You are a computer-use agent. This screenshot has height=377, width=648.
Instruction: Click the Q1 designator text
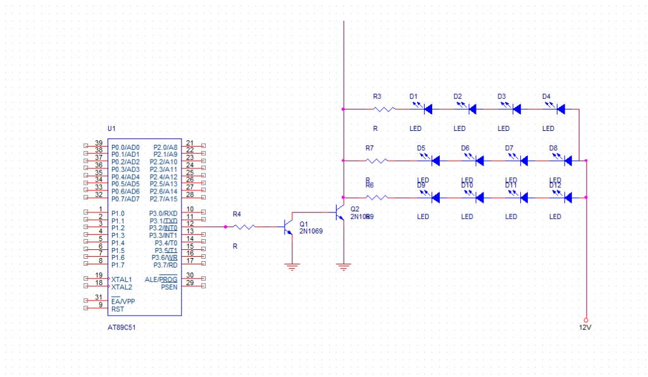[304, 224]
